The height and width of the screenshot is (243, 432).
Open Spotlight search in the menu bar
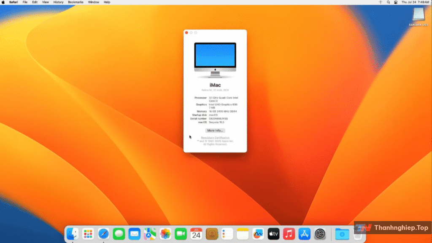388,2
